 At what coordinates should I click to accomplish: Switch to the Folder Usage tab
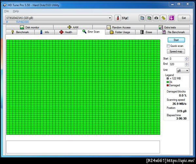[x=120, y=32]
